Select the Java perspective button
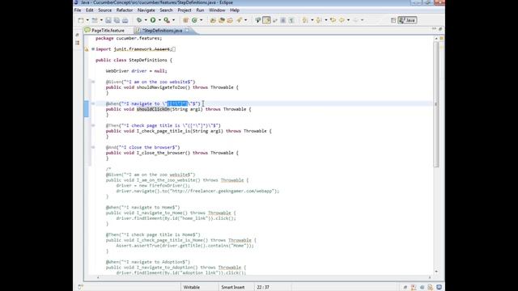This screenshot has height=291, width=518. (407, 20)
